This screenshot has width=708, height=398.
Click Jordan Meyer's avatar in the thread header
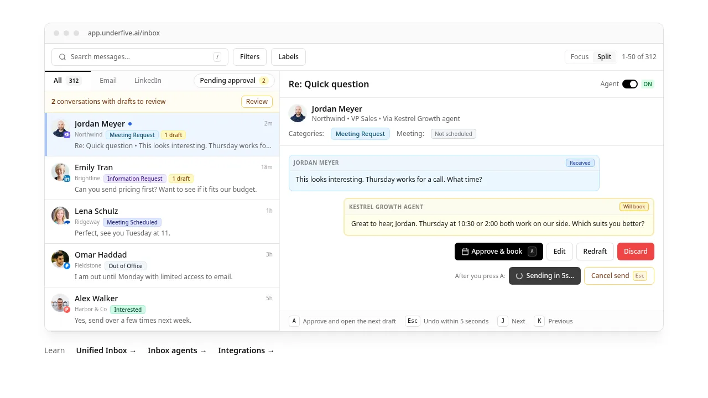point(298,113)
